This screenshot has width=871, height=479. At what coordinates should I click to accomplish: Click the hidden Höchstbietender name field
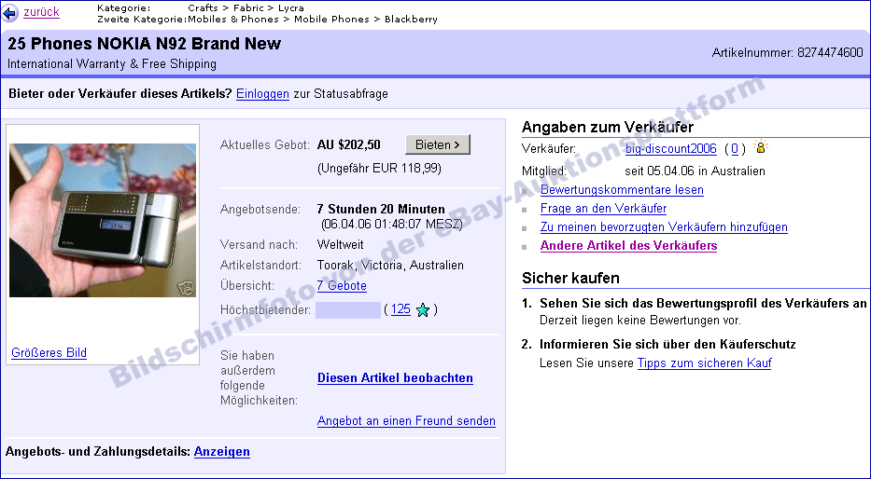(x=347, y=310)
